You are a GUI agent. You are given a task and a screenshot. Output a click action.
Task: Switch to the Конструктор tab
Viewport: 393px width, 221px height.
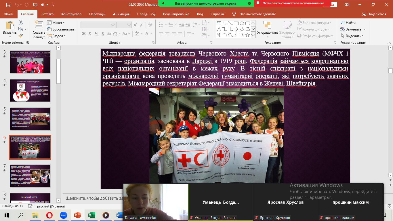[x=71, y=14]
